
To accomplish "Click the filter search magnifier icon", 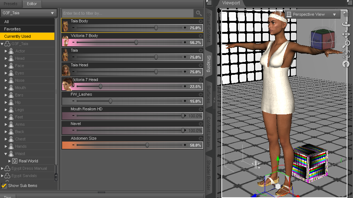I will 199,13.
